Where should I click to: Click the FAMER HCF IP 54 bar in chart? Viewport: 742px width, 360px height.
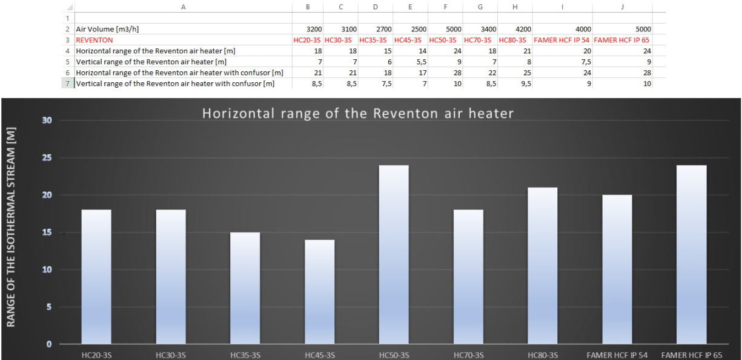point(617,270)
